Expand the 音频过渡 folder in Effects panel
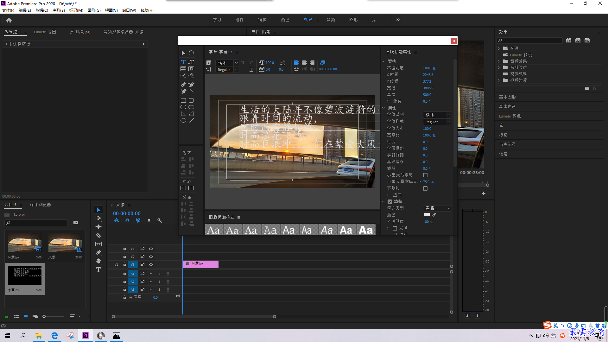 coord(499,67)
